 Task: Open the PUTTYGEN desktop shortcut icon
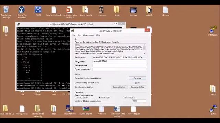[213, 29]
